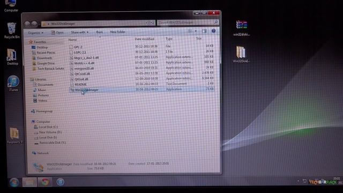Click the New folder button
The width and height of the screenshot is (343, 193).
coord(117,32)
